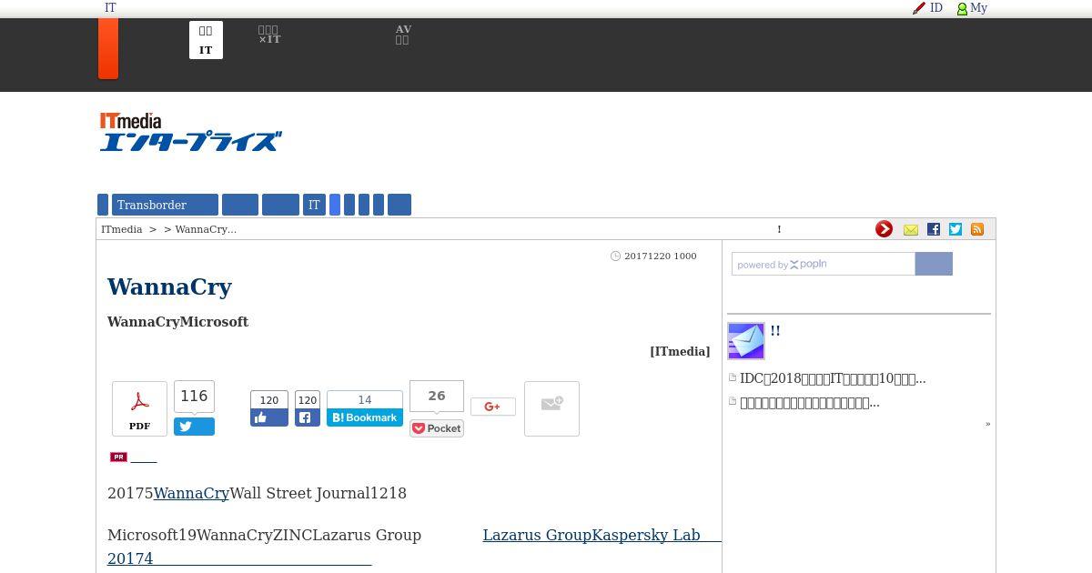Screen dimensions: 1092x573
Task: Click the ID link at top right
Action: pyautogui.click(x=936, y=7)
